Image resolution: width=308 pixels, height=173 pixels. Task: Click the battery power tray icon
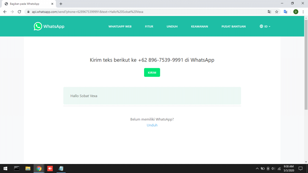click(x=268, y=168)
